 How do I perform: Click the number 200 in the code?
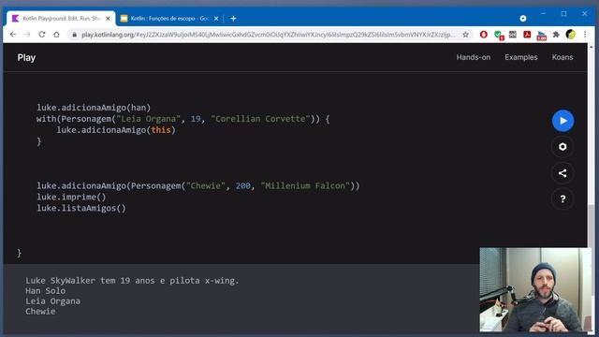pos(243,186)
